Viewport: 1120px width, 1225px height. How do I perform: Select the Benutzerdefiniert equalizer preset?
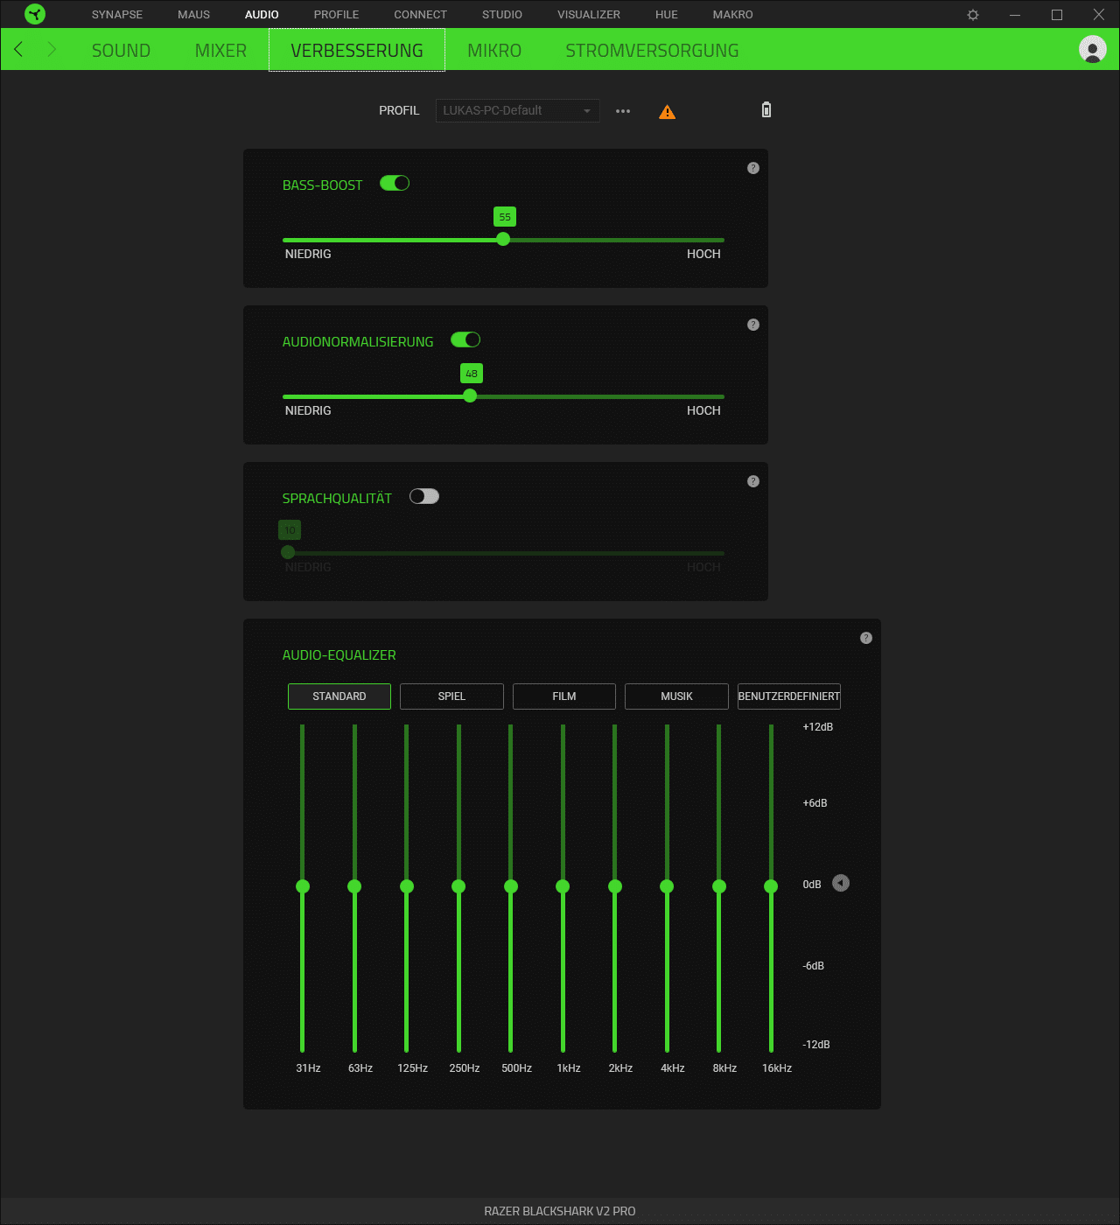click(x=788, y=696)
